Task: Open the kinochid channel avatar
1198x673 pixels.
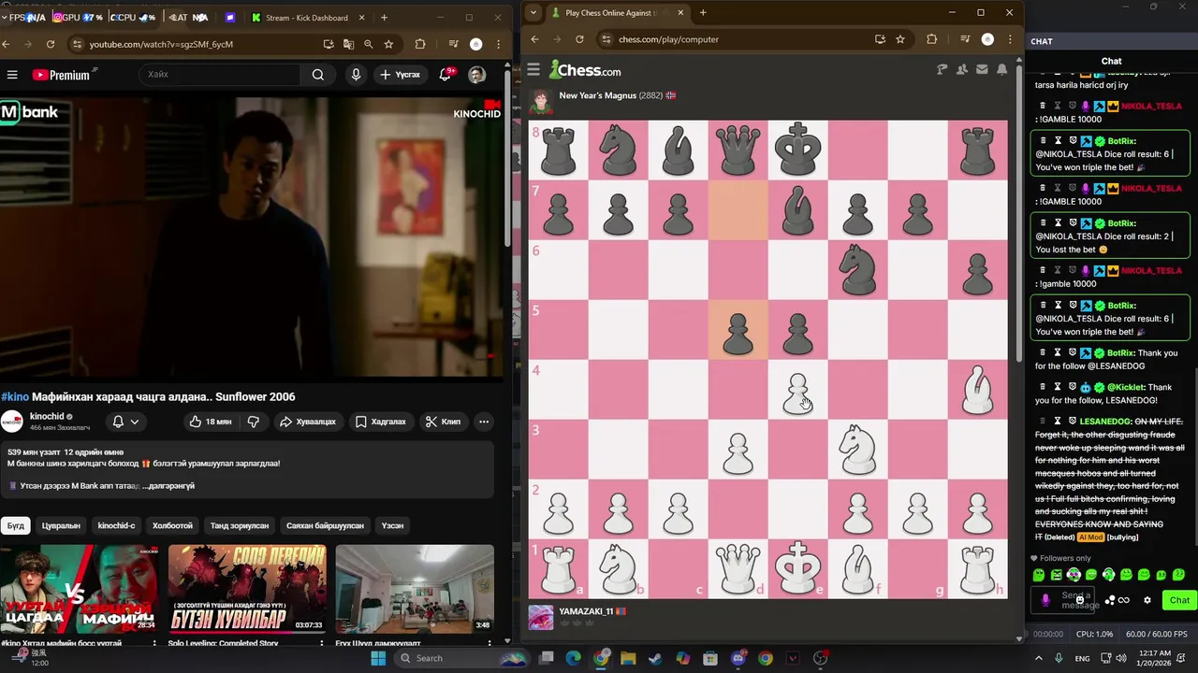Action: (11, 422)
